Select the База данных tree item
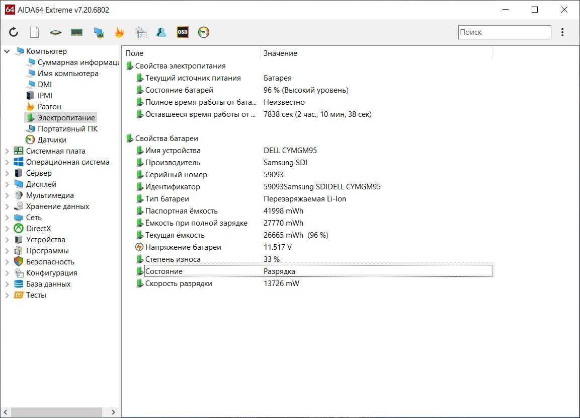 tap(48, 285)
